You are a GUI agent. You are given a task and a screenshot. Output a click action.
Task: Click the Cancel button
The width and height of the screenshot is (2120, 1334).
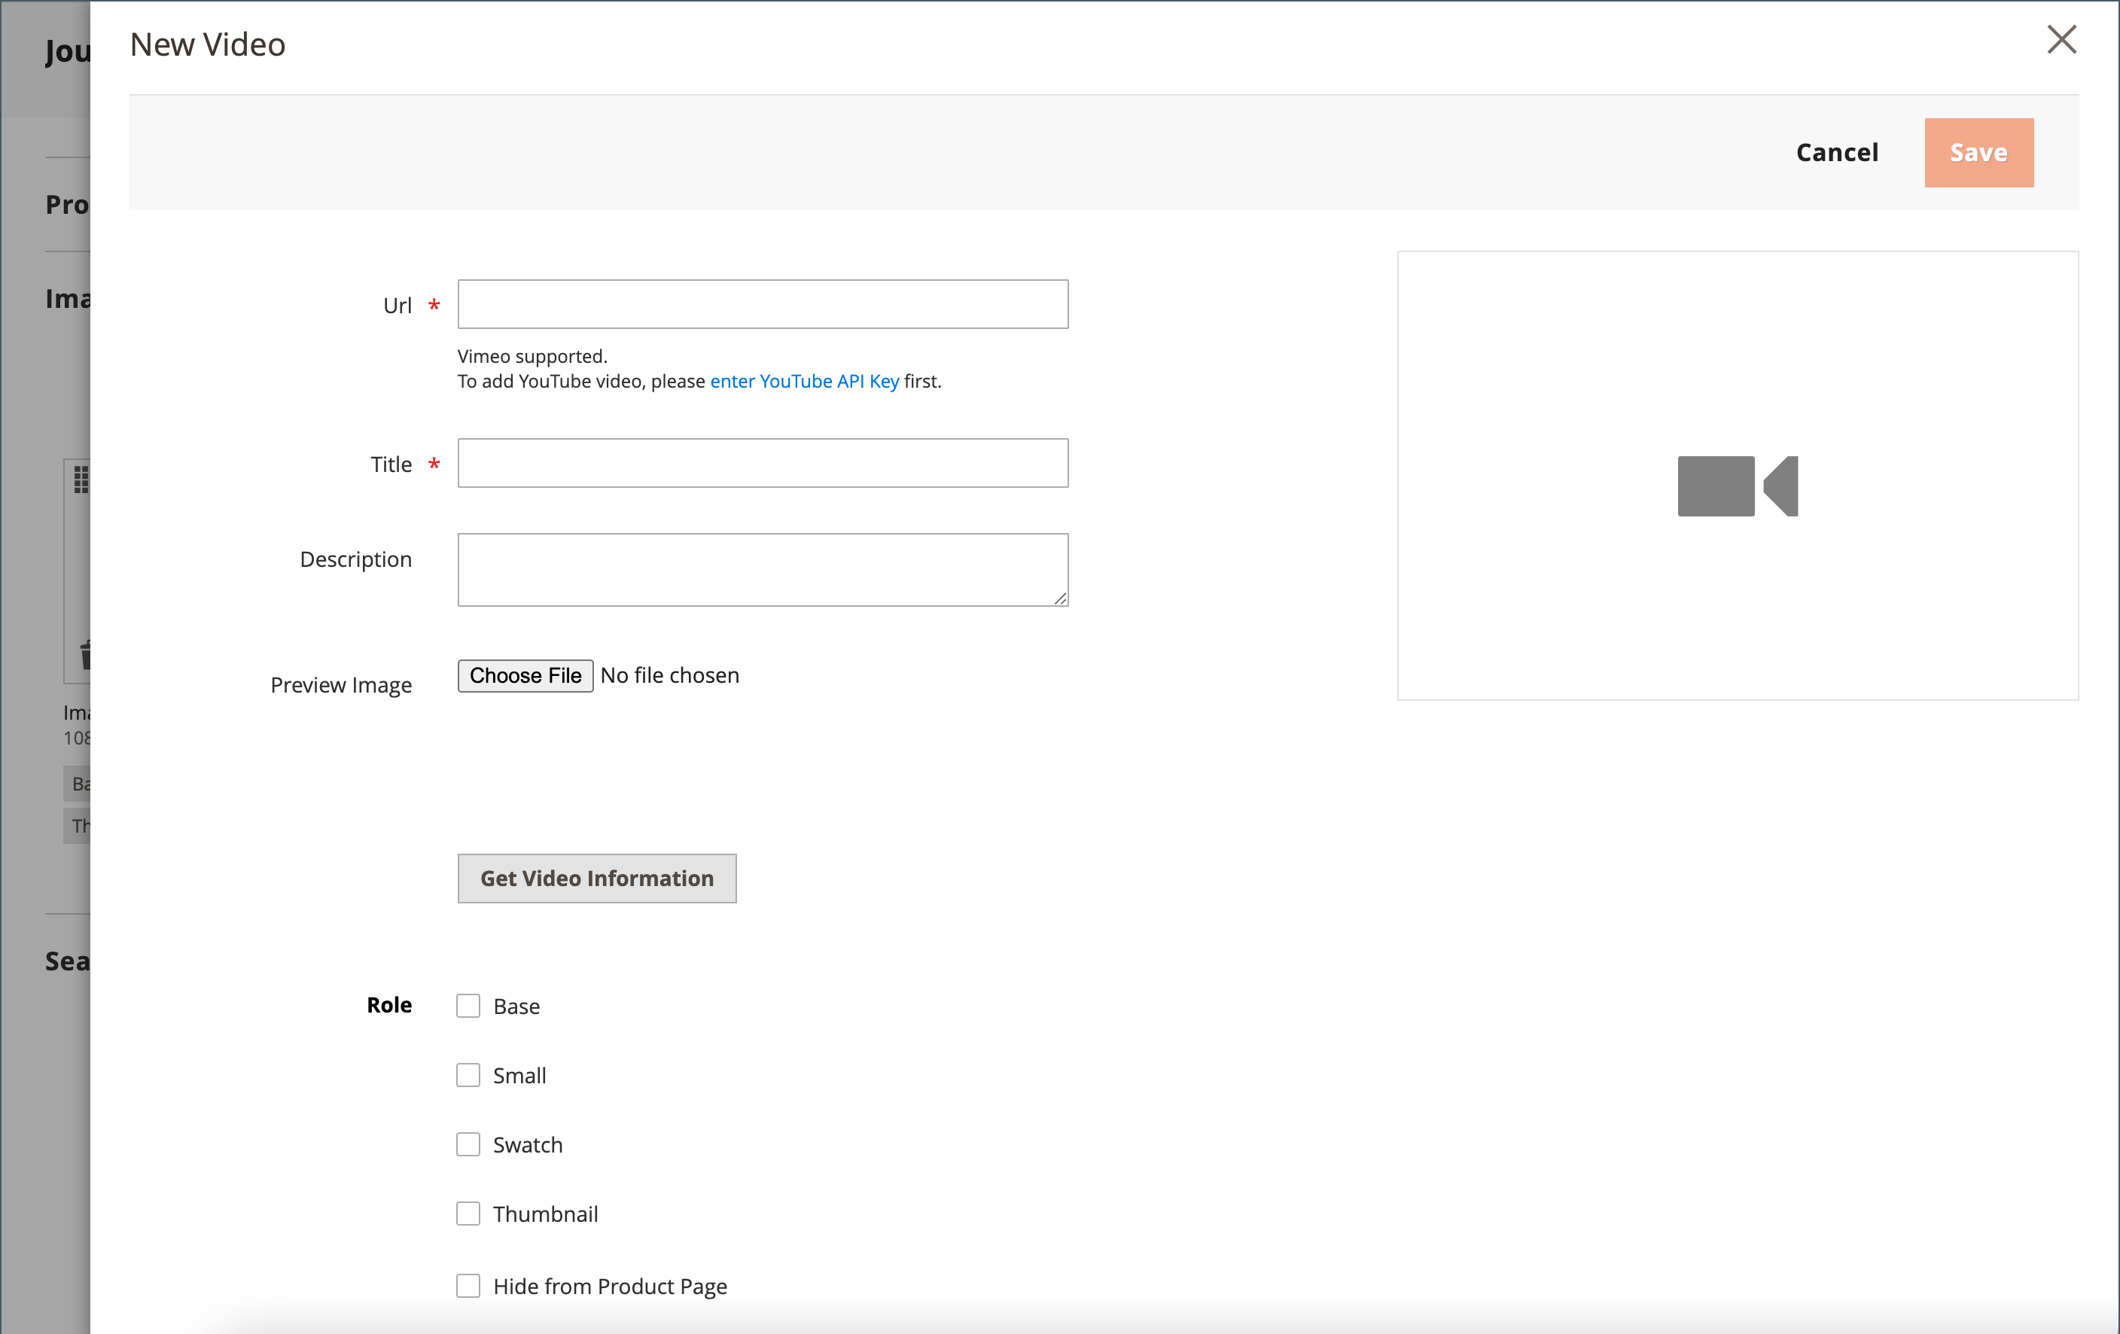tap(1836, 152)
